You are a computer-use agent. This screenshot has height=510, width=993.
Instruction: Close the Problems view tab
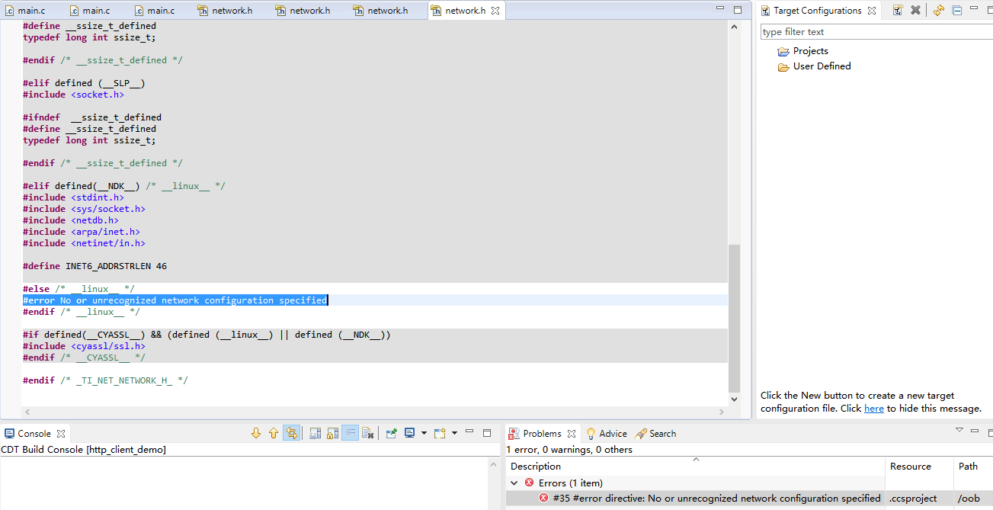pos(572,434)
